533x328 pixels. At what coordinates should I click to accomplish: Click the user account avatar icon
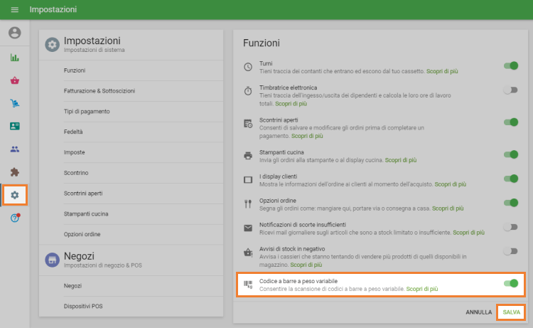click(x=14, y=33)
